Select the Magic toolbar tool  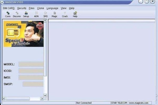pyautogui.click(x=55, y=14)
